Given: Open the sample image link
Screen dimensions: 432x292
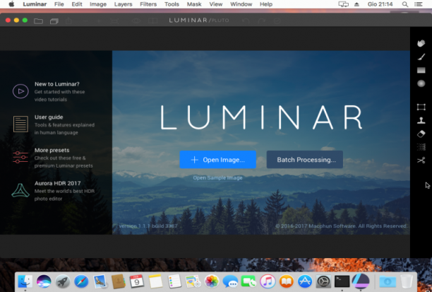Looking at the screenshot, I should tap(217, 178).
